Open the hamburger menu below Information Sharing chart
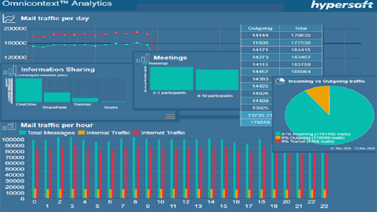Screen dimensions: 377x212 click(170, 117)
